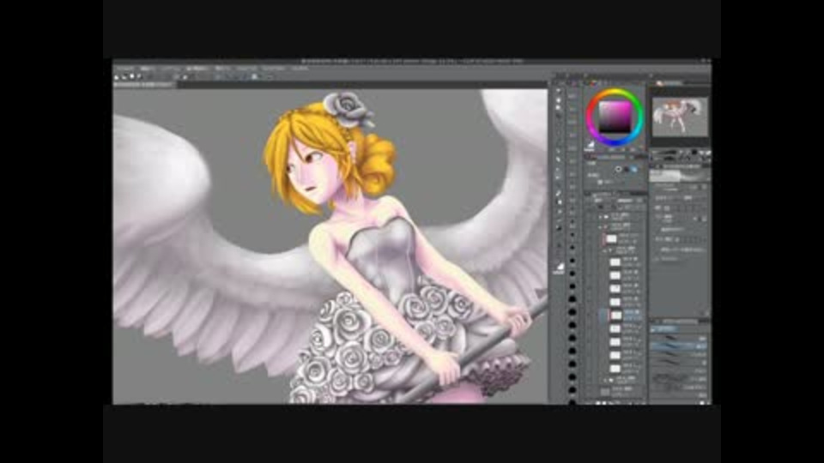Expand the layer folder below the white-thumbnail layers

[606, 380]
